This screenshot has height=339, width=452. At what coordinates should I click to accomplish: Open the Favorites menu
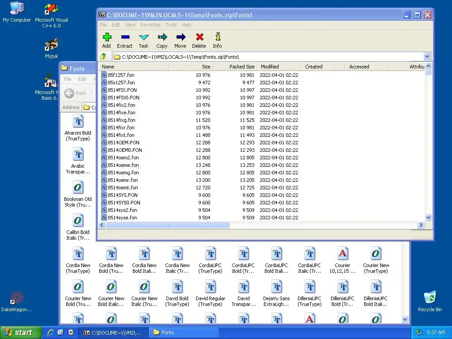150,25
